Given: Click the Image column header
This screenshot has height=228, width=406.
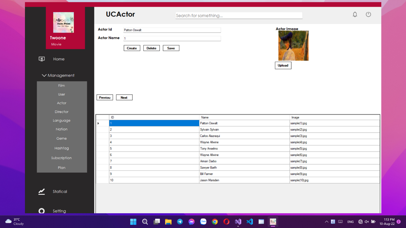Looking at the screenshot, I should 334,117.
